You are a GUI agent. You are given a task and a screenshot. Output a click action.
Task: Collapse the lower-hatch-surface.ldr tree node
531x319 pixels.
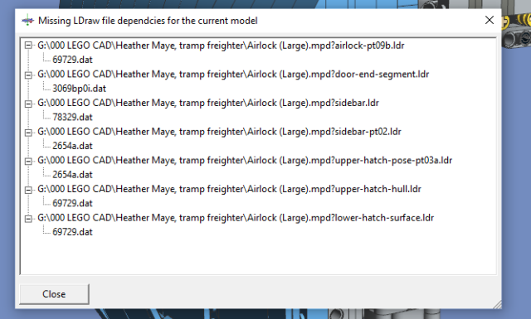28,219
